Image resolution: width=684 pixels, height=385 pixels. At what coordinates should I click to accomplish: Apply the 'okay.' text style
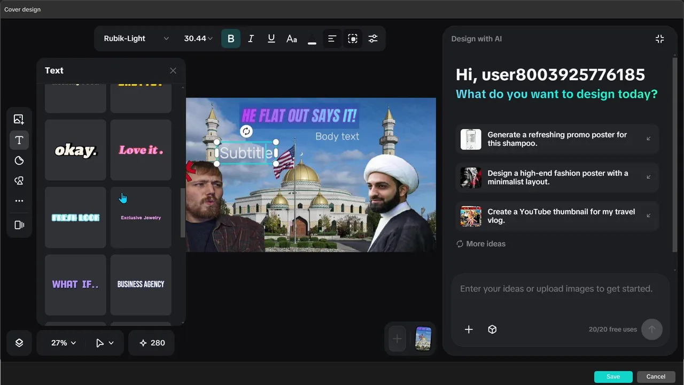pos(75,150)
